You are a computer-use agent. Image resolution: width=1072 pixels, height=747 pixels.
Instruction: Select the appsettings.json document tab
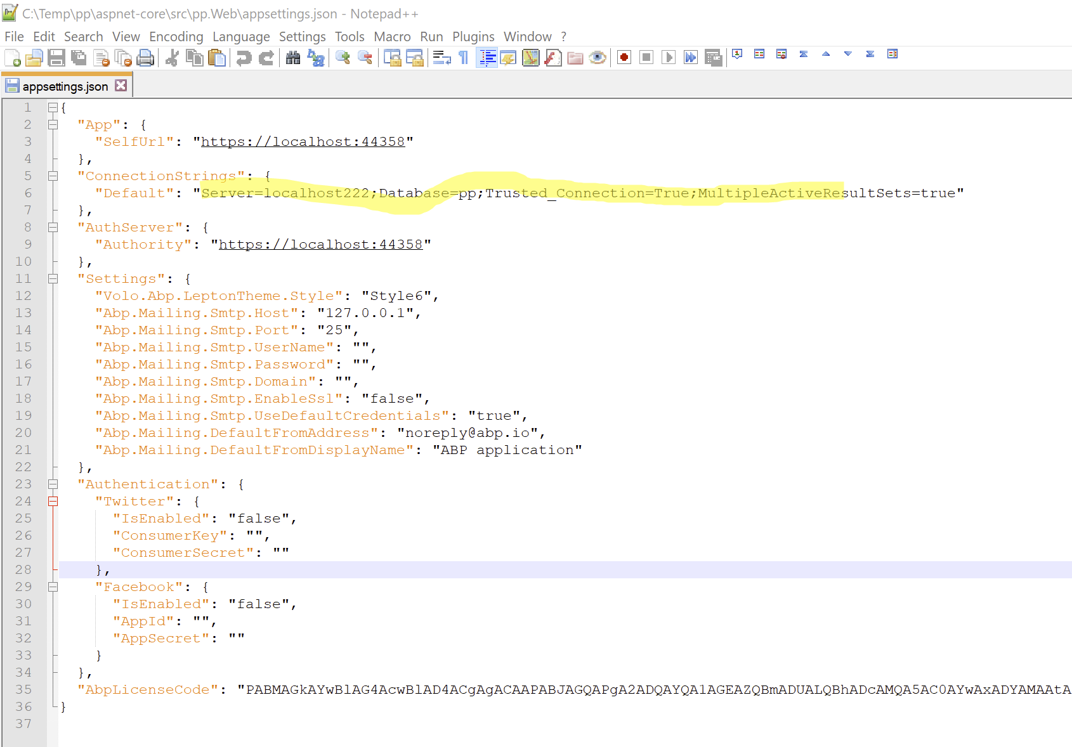click(65, 86)
